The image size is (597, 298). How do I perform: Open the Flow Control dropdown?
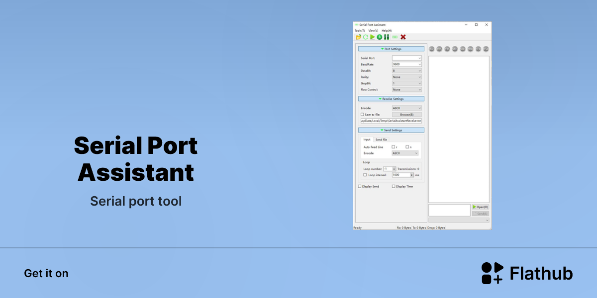[407, 89]
